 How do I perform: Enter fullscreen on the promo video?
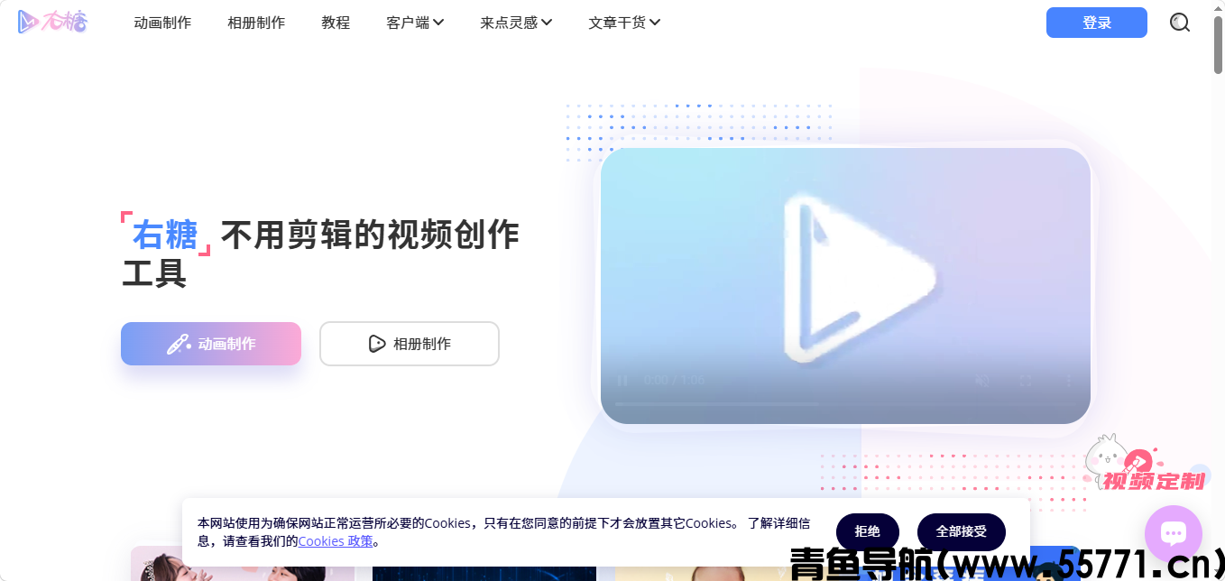[1026, 381]
